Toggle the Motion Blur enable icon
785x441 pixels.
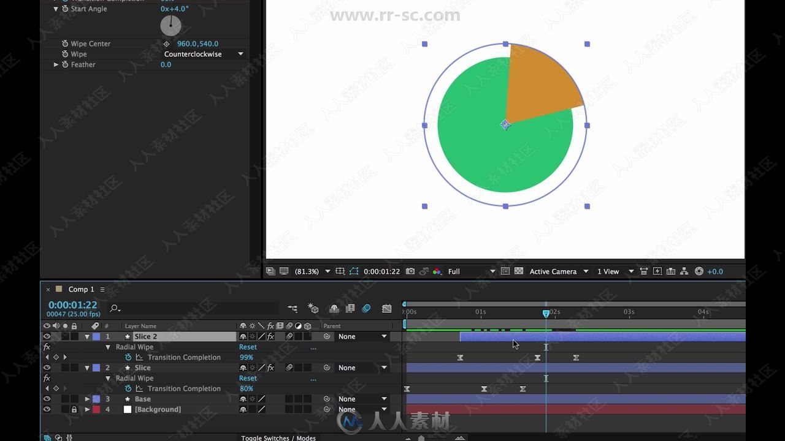click(366, 309)
